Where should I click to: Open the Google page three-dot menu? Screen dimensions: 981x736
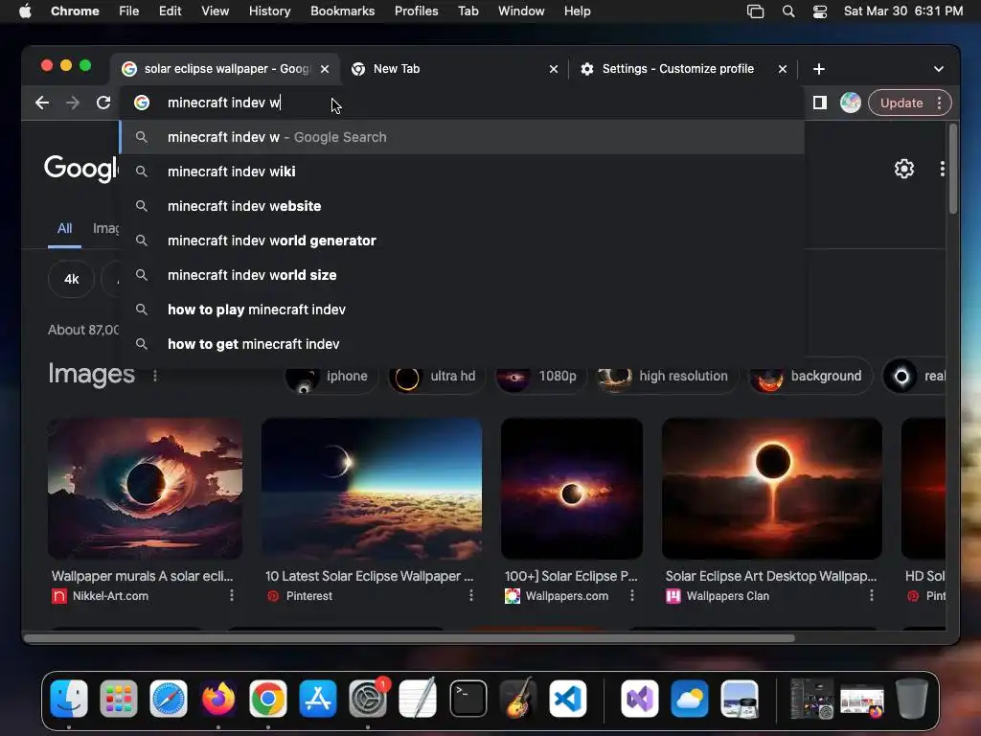click(x=943, y=169)
